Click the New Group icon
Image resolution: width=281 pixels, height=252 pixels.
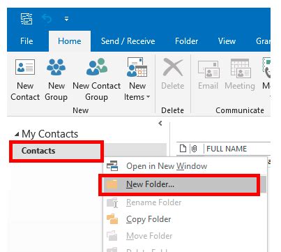pos(56,80)
